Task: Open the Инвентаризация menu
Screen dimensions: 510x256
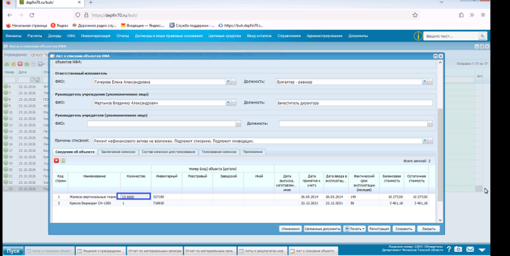Action: (96, 36)
